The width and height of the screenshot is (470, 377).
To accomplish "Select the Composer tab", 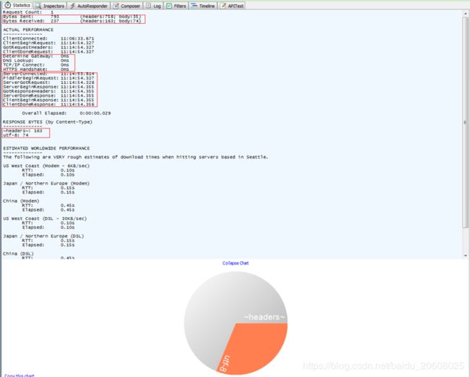I will tap(127, 5).
